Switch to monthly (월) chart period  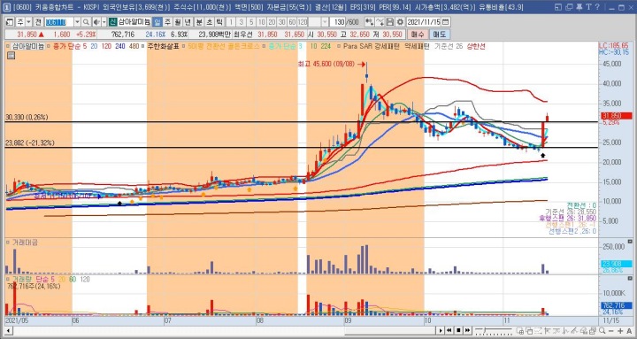178,22
